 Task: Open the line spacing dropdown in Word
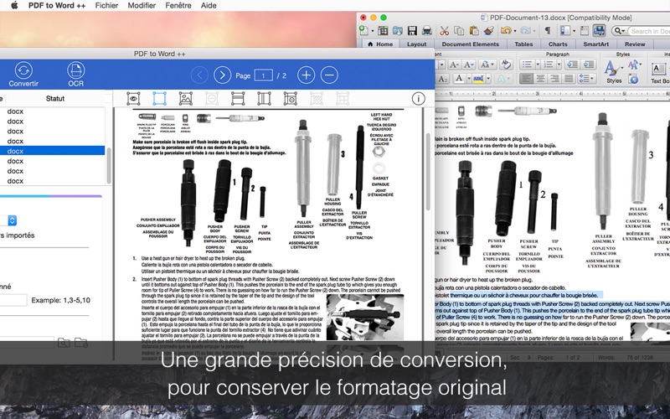point(586,79)
